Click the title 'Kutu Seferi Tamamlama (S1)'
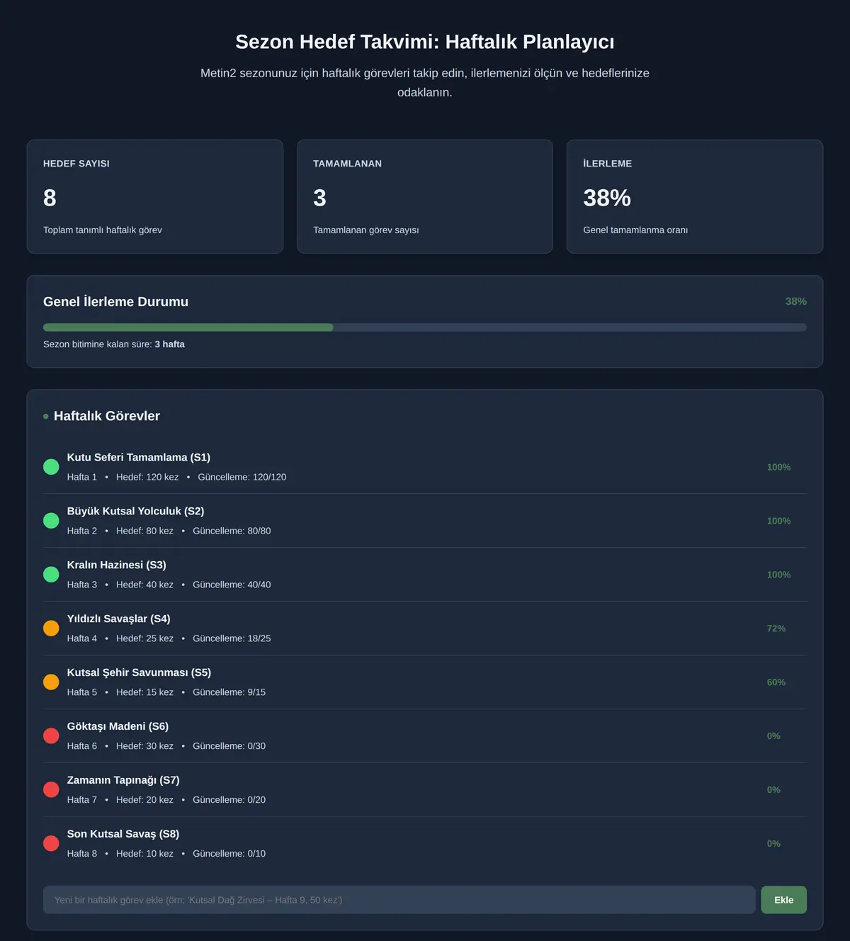The width and height of the screenshot is (850, 941). 139,458
